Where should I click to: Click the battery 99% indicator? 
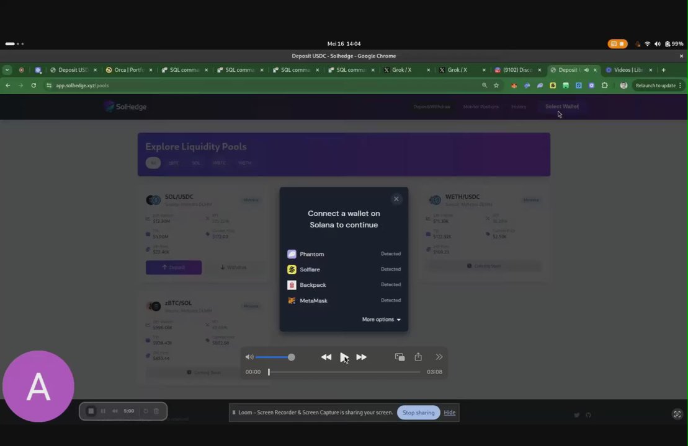click(x=674, y=44)
